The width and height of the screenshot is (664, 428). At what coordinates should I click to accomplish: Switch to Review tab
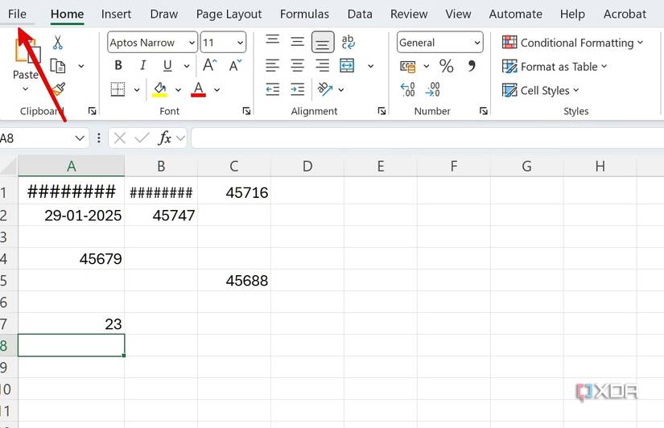click(409, 14)
